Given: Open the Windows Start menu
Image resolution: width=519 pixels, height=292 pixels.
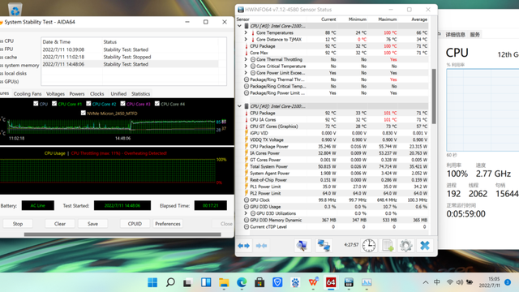Looking at the screenshot, I should (x=152, y=282).
